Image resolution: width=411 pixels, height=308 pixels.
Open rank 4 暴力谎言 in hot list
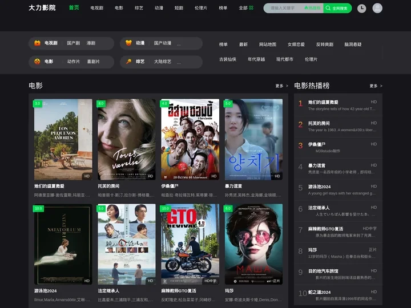(x=338, y=169)
